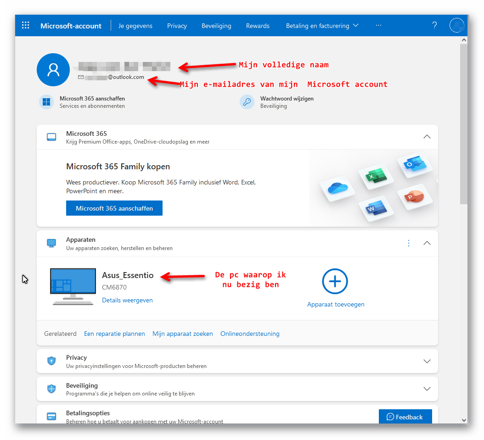Open the Betaling en facturering dropdown
This screenshot has height=440, width=484.
tap(322, 26)
